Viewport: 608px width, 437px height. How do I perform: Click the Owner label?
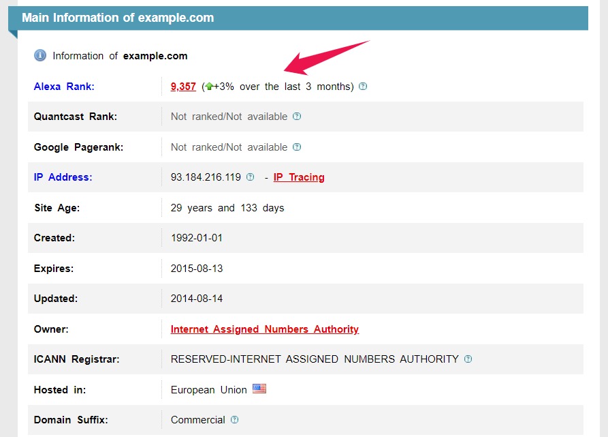click(x=51, y=329)
